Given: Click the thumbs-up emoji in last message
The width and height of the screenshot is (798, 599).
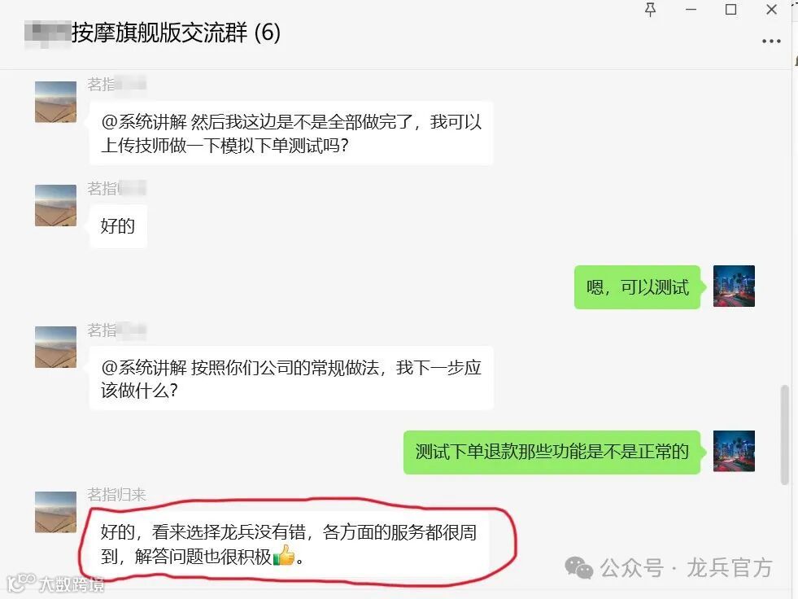Looking at the screenshot, I should coord(284,555).
